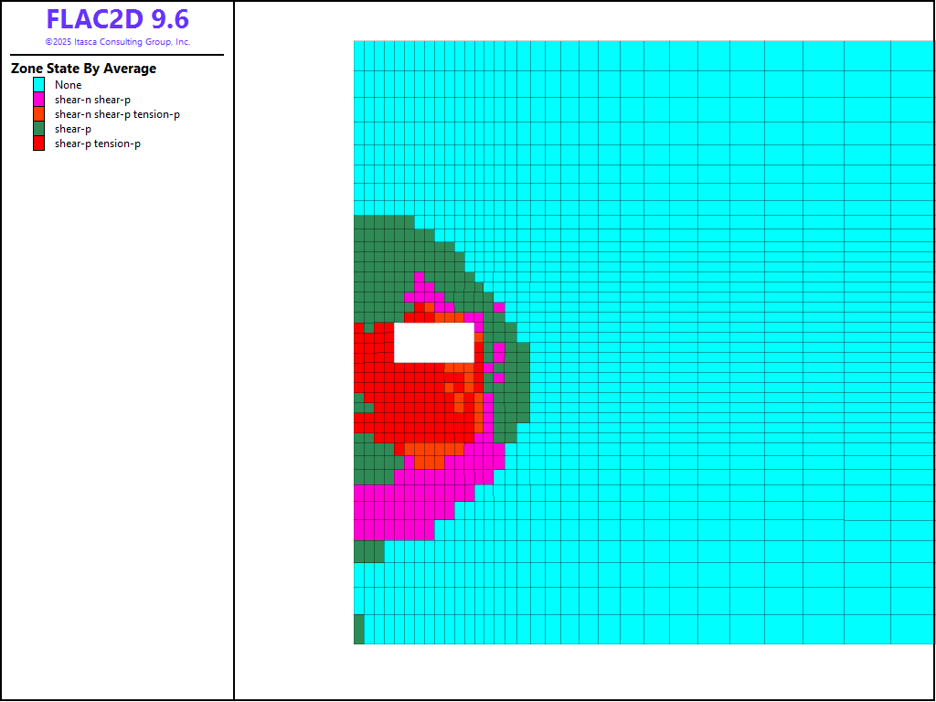Pick the red shear-p tension-p legend swatch

tap(39, 144)
